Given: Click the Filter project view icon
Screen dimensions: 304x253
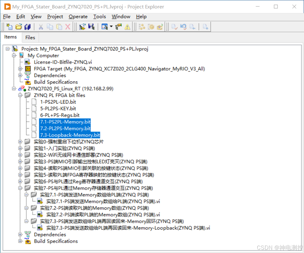Looking at the screenshot, I should [x=105, y=27].
